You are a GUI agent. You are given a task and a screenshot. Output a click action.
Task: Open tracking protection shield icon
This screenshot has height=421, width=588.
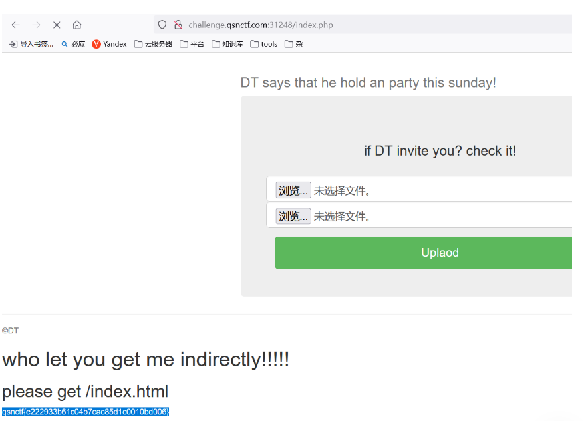162,25
